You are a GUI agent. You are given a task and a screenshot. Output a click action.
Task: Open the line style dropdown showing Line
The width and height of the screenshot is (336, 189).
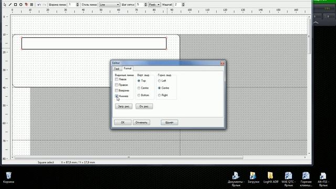[109, 5]
